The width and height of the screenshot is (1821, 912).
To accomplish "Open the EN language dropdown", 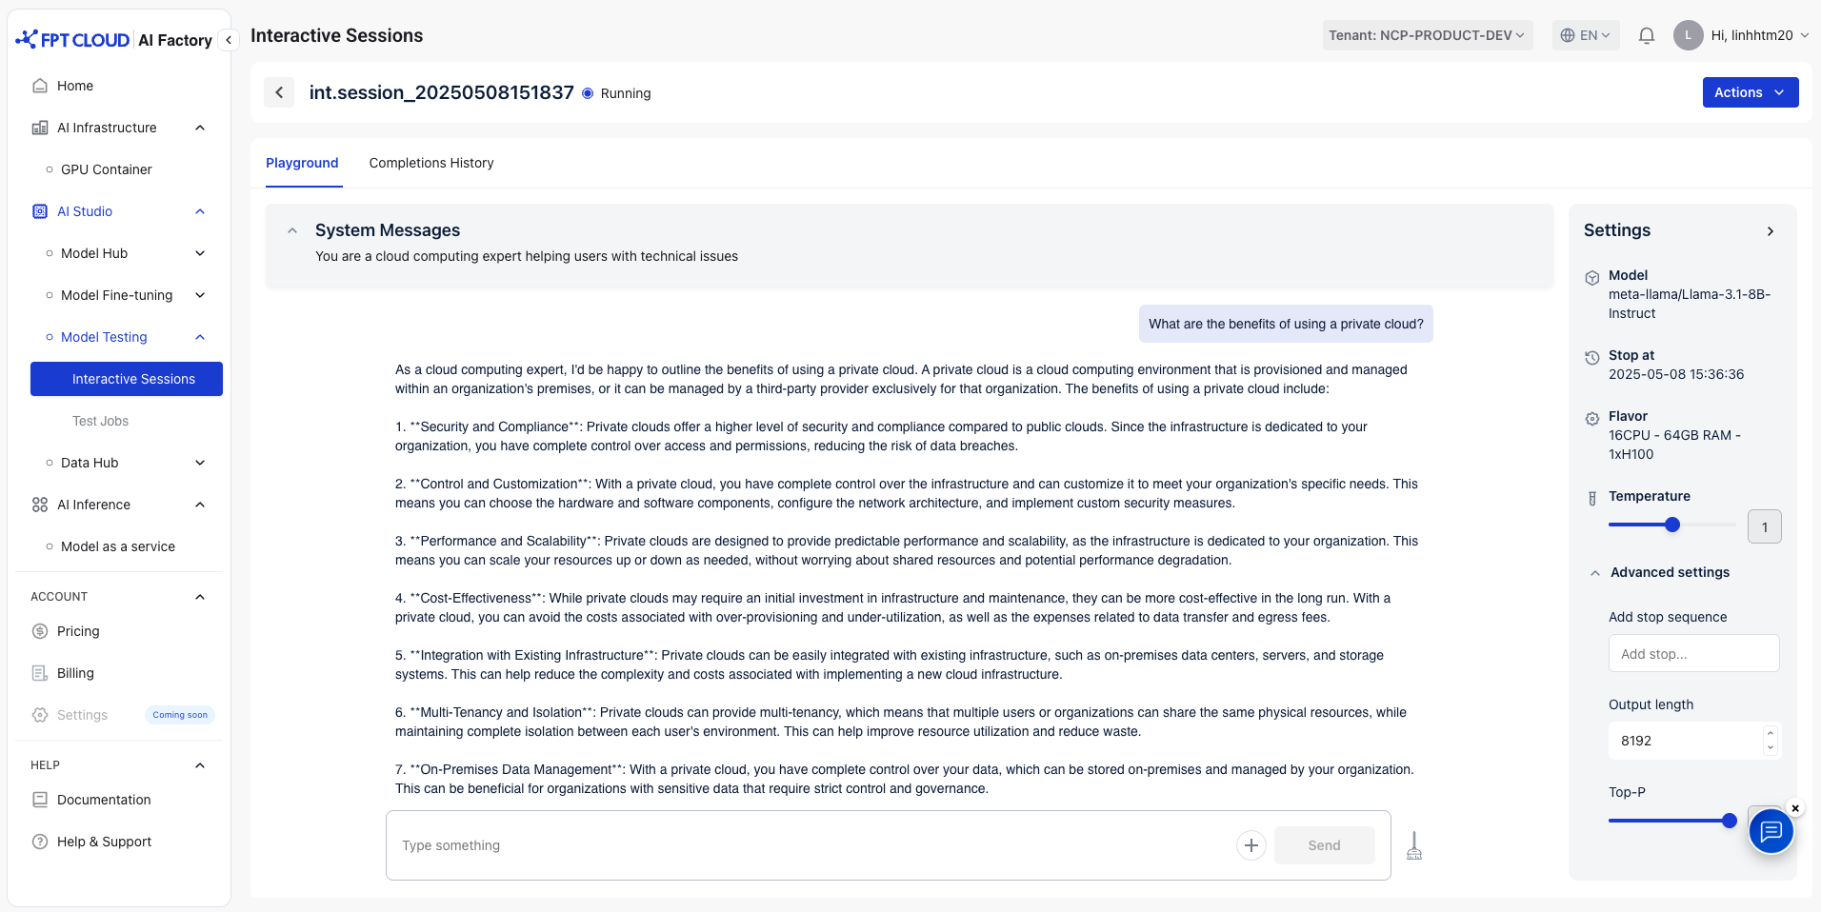I will (x=1586, y=35).
